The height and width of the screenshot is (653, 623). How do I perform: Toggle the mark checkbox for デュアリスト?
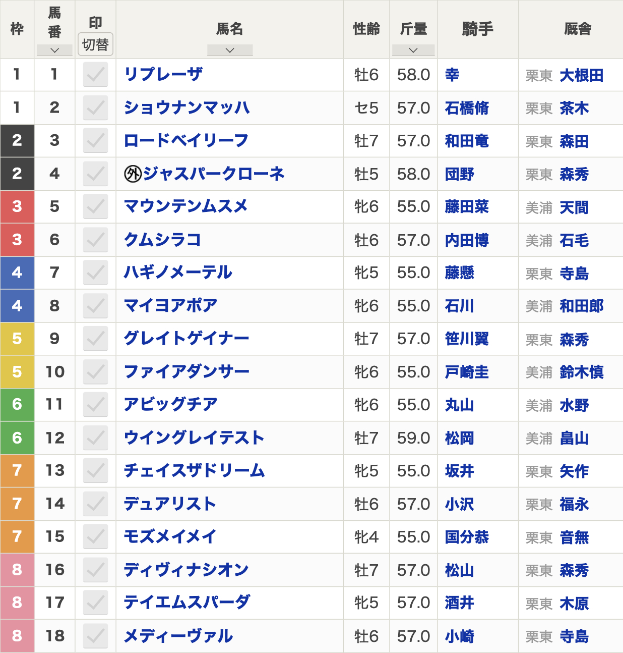pyautogui.click(x=95, y=504)
